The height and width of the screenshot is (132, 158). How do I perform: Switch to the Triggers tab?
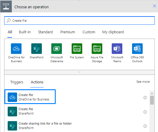coord(17,82)
